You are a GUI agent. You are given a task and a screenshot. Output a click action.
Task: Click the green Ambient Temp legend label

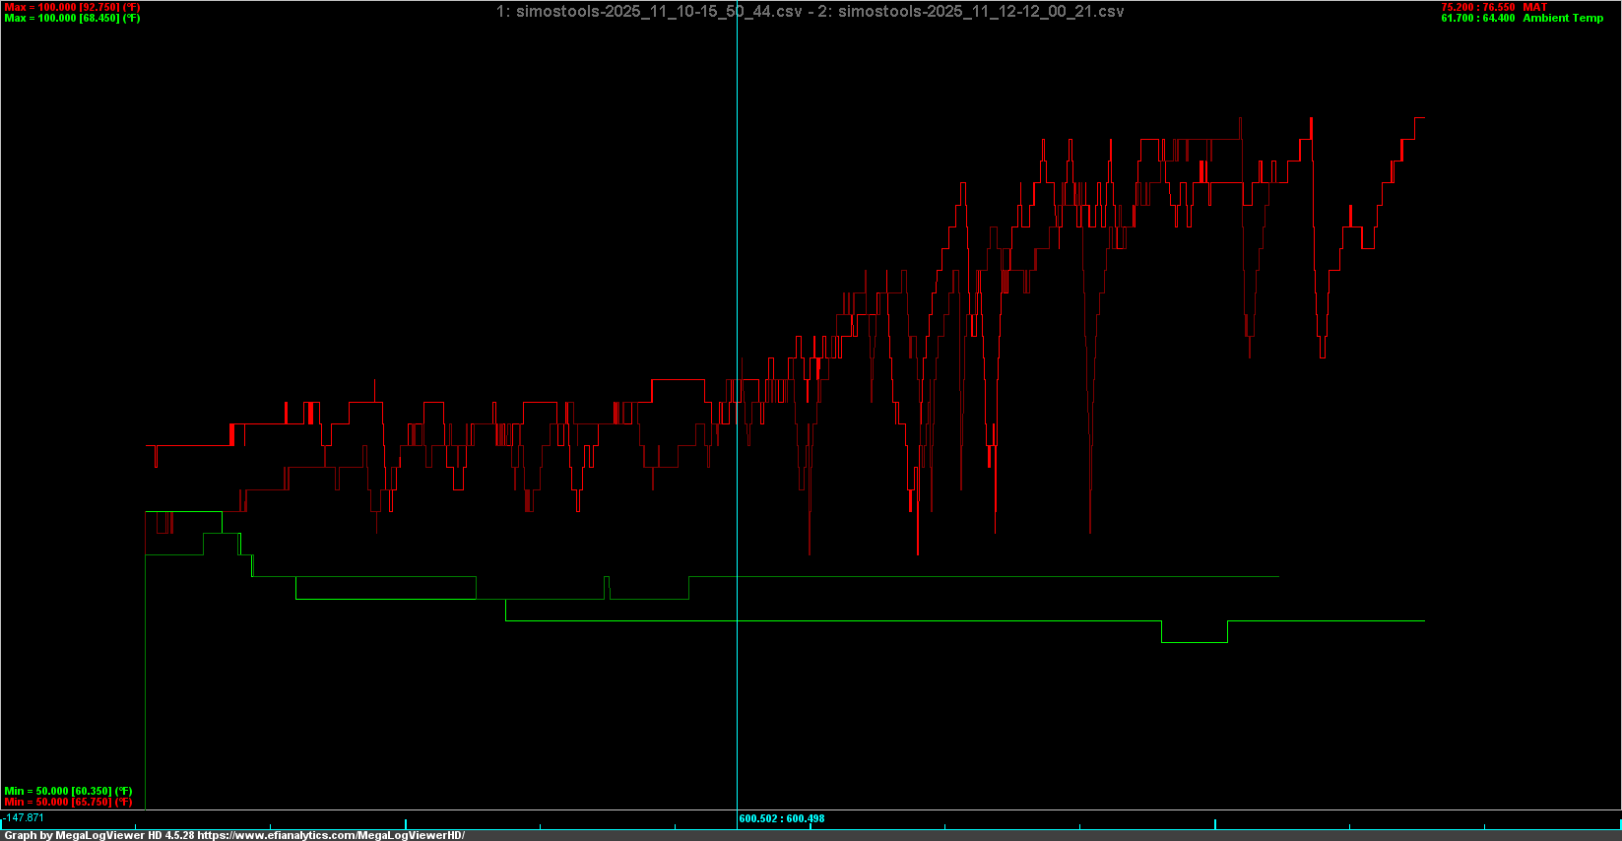point(1563,18)
